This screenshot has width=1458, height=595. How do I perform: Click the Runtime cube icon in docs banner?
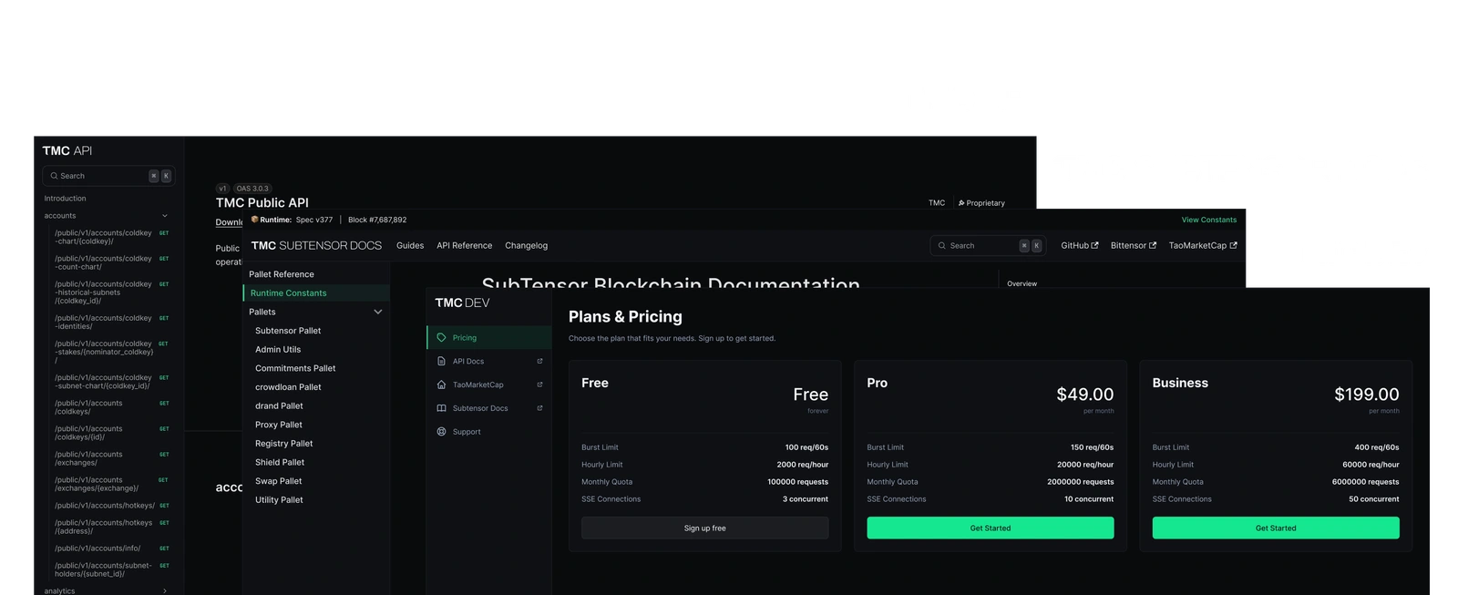point(255,220)
